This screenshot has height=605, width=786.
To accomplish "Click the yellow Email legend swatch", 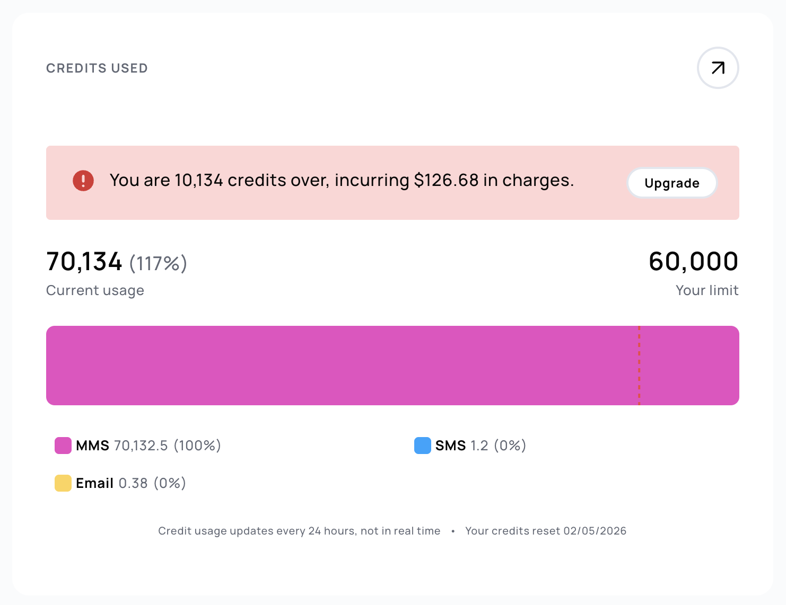I will coord(63,483).
